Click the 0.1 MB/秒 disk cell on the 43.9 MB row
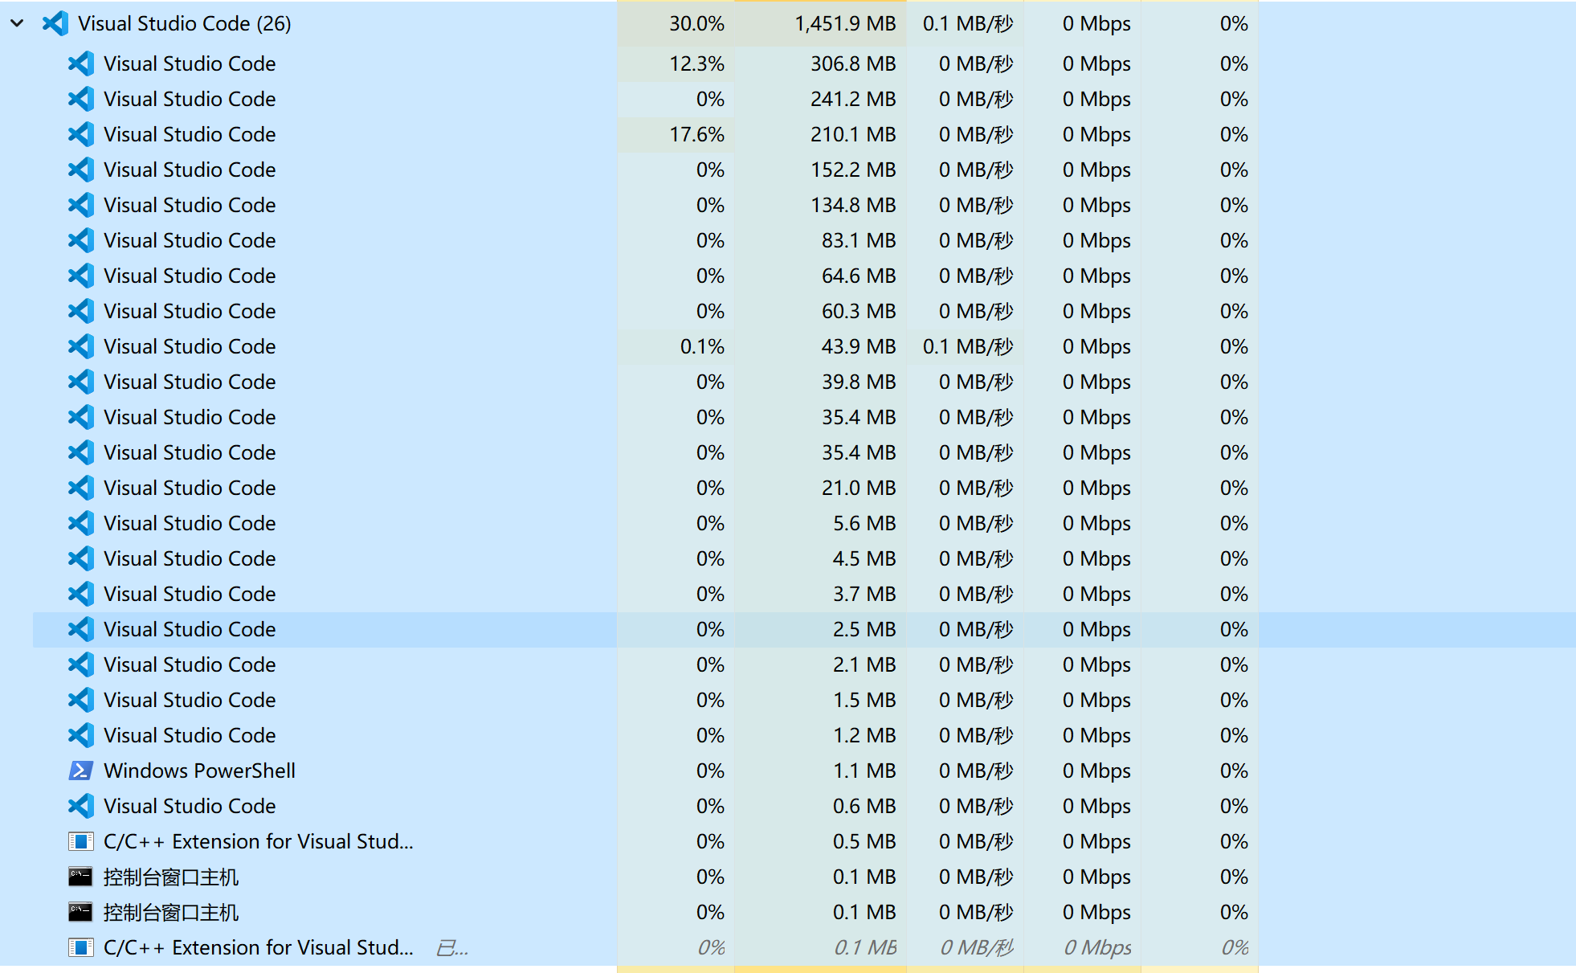This screenshot has height=973, width=1576. [968, 346]
